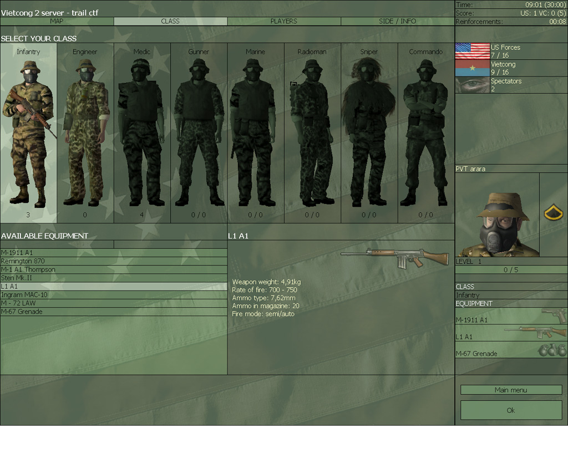This screenshot has height=454, width=568.
Task: Select the Spectators row
Action: (x=511, y=85)
